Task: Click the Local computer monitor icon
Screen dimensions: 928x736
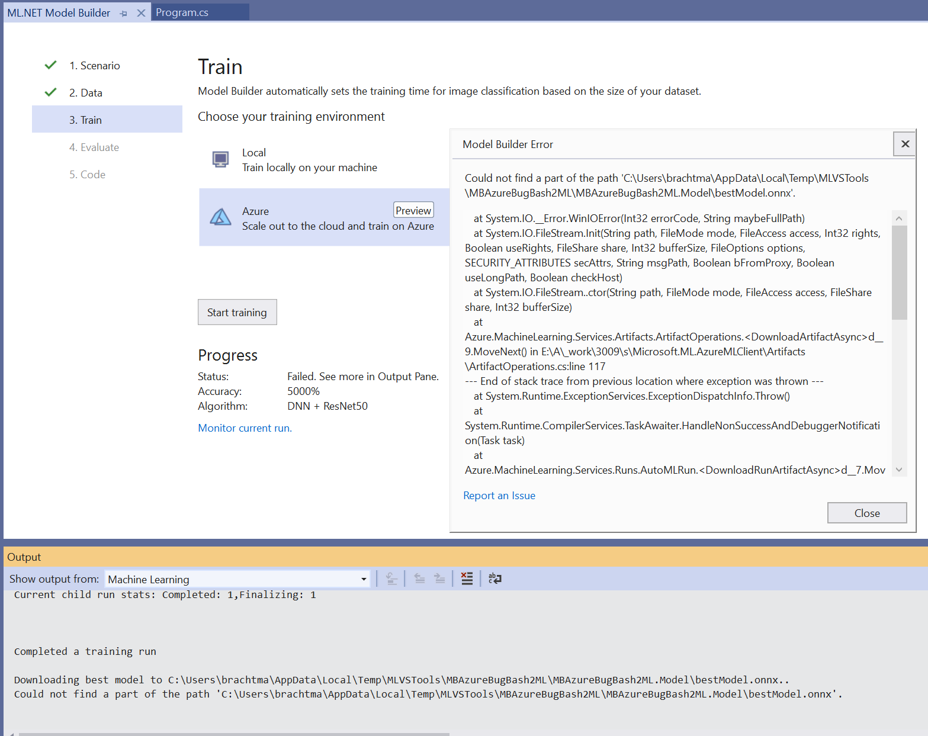Action: [x=220, y=159]
